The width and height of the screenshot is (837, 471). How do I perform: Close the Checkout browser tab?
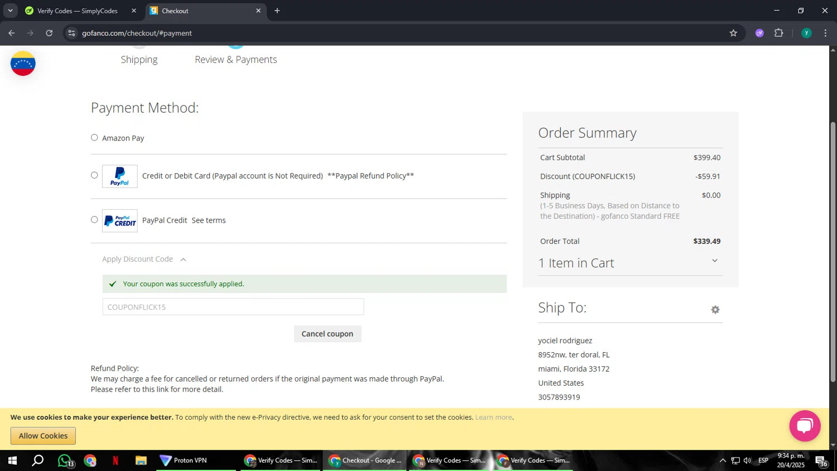[258, 11]
